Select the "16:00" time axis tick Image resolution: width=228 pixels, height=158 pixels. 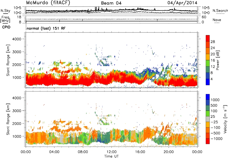pos(140,152)
